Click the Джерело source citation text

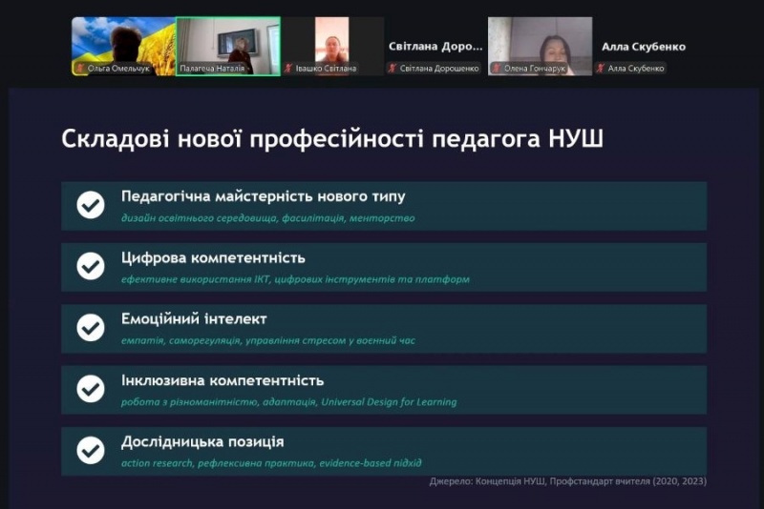pos(567,482)
